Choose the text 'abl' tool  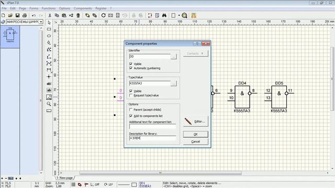click(x=49, y=84)
